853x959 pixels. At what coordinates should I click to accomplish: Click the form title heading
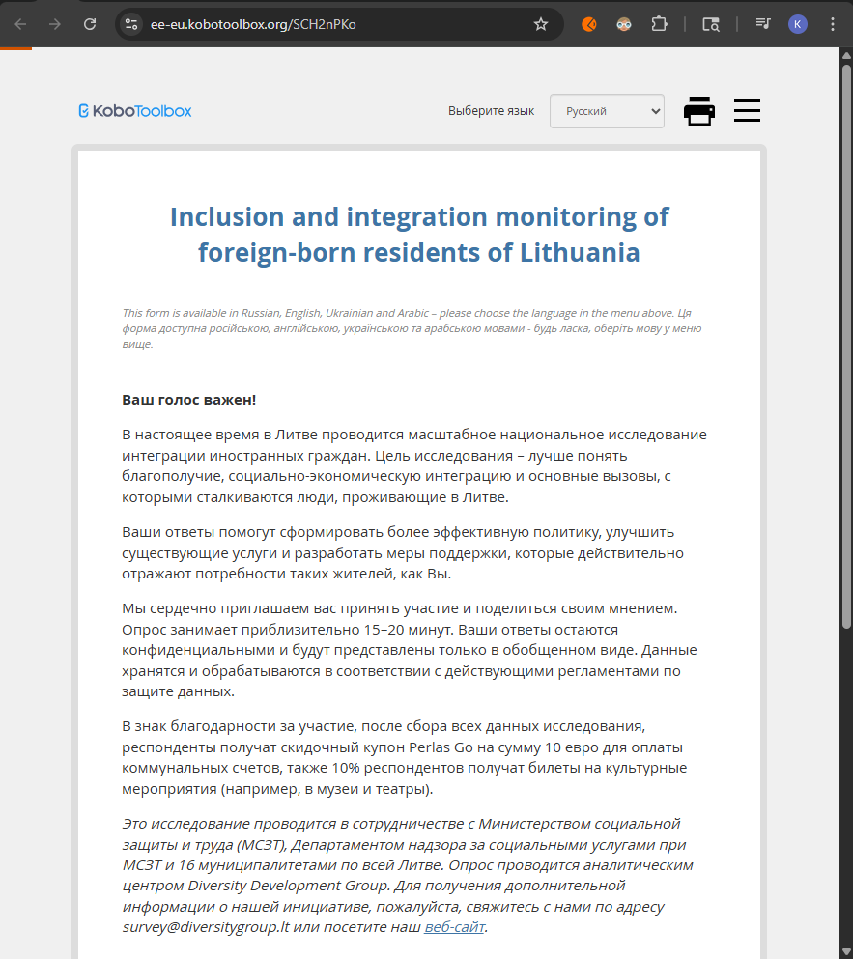[419, 235]
